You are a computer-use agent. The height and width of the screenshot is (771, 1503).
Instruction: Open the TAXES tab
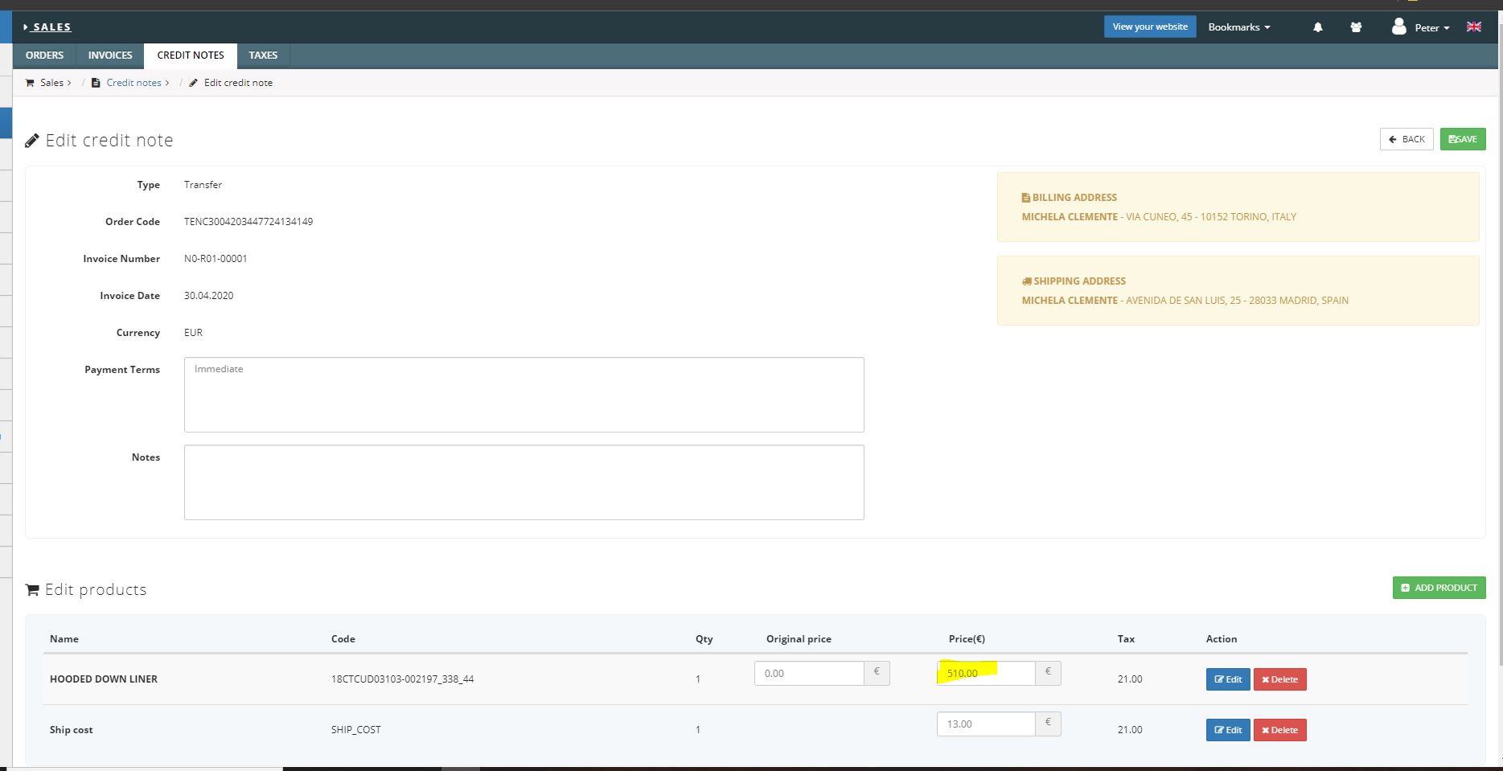(x=263, y=55)
